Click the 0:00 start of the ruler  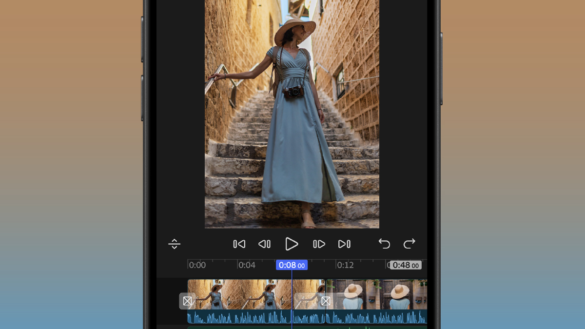197,265
